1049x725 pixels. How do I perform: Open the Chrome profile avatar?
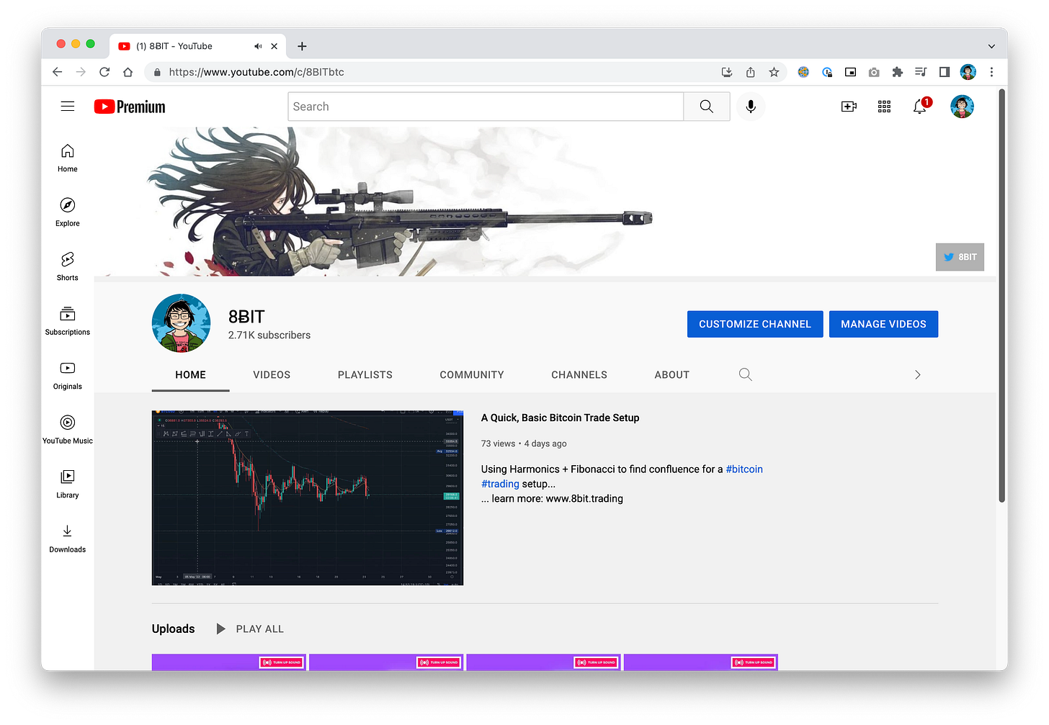(968, 72)
